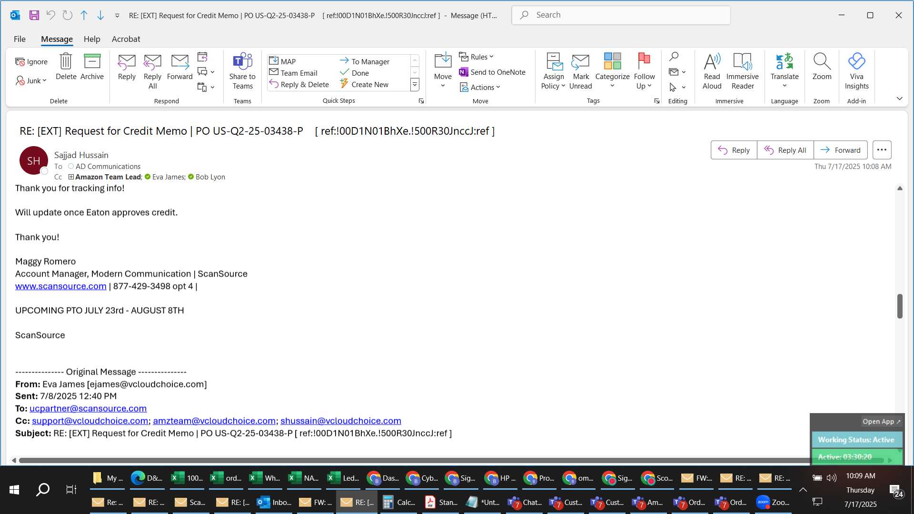The height and width of the screenshot is (514, 914).
Task: Open the Help tab
Action: 92,39
